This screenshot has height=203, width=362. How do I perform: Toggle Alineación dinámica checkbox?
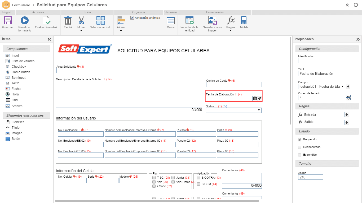tap(132, 18)
